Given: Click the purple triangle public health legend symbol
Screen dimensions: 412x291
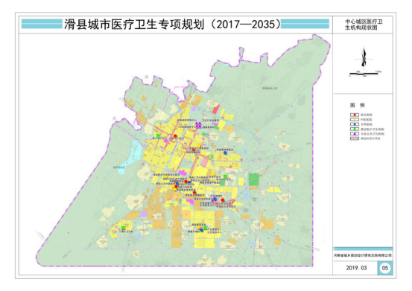Looking at the screenshot, I should [x=354, y=133].
